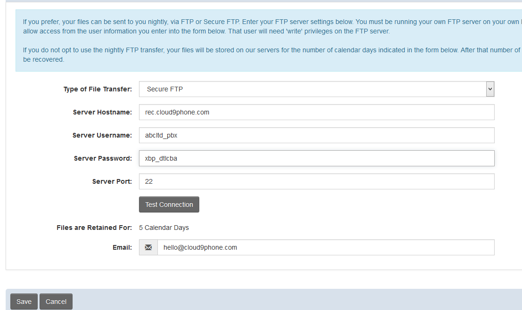Focus the Server Hostname field

coord(317,112)
